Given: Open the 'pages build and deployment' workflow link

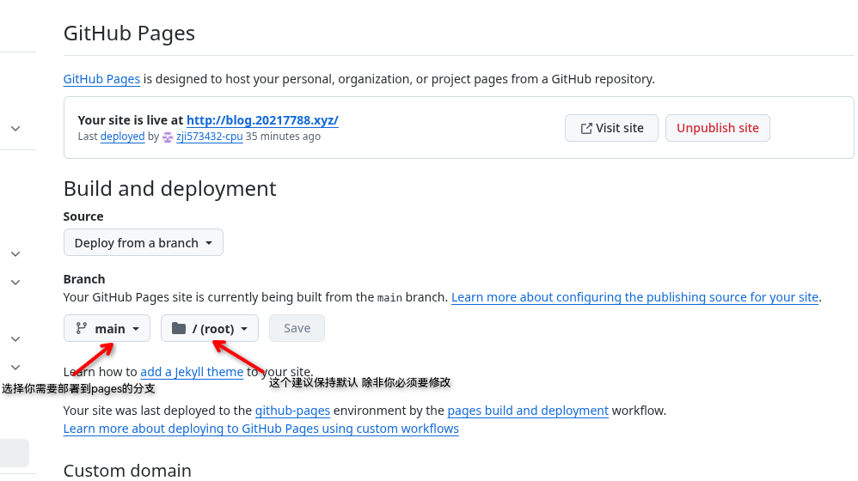Looking at the screenshot, I should (x=528, y=411).
